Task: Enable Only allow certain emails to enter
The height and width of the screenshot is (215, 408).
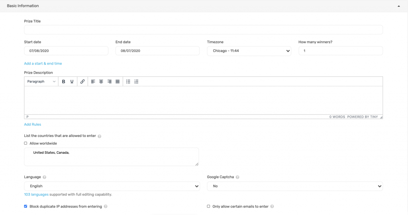Action: coord(208,206)
